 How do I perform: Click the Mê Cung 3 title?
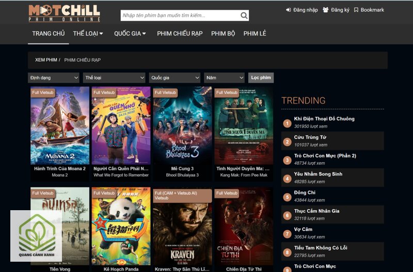point(182,169)
